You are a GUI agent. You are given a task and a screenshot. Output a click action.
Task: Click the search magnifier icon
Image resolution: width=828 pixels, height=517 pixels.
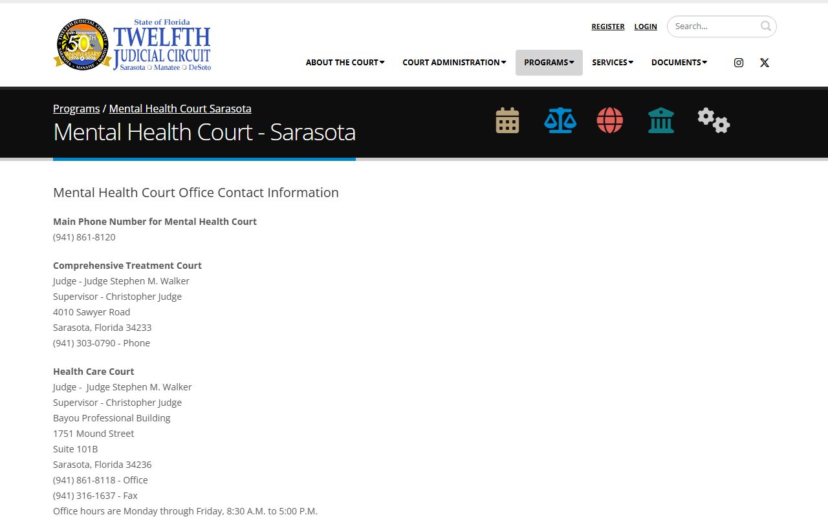click(766, 26)
